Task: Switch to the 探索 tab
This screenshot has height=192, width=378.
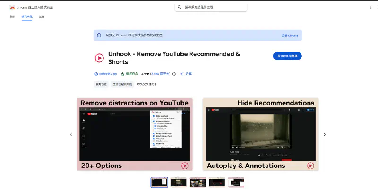Action: [x=12, y=17]
